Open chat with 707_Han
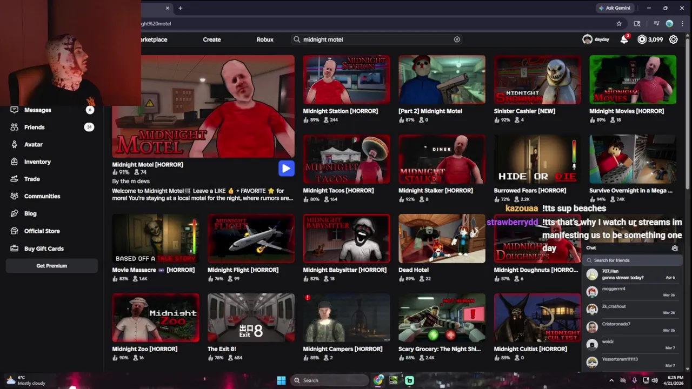Image resolution: width=692 pixels, height=389 pixels. pos(631,274)
